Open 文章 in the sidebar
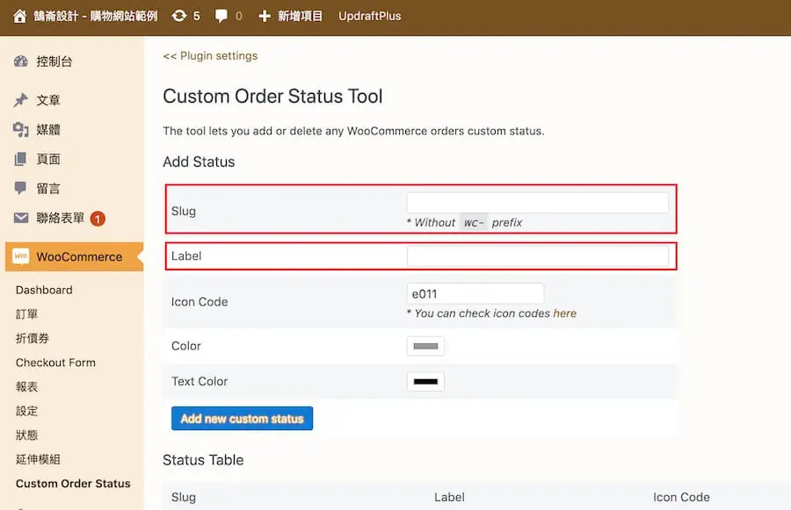The width and height of the screenshot is (791, 510). (x=48, y=100)
